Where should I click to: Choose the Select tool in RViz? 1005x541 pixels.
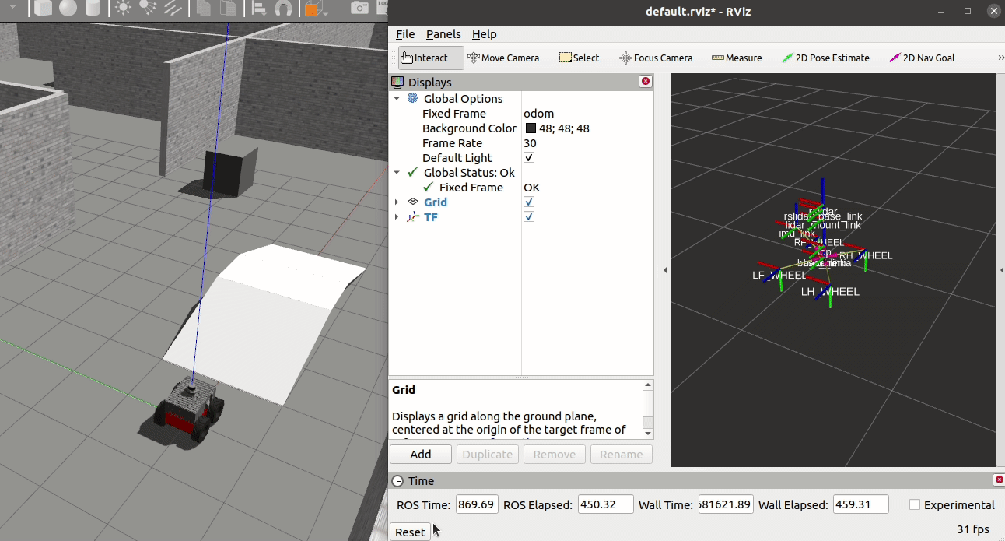(579, 58)
